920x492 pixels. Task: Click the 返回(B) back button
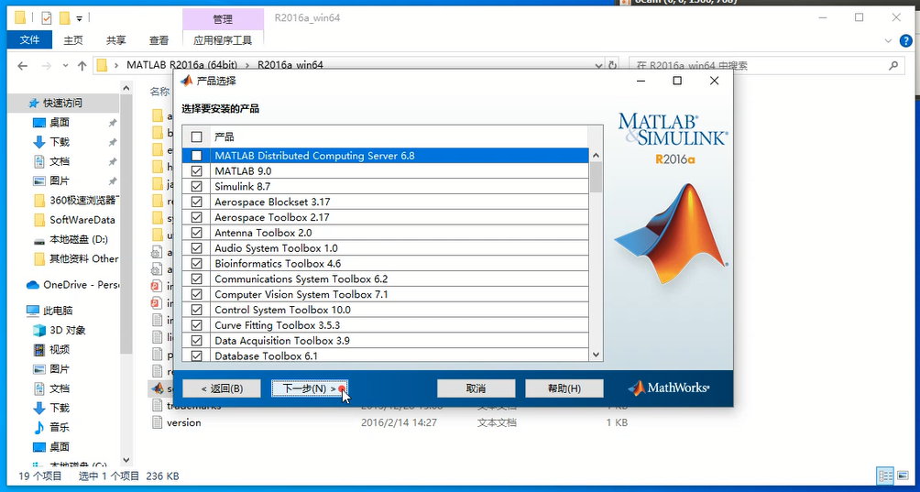pos(222,388)
